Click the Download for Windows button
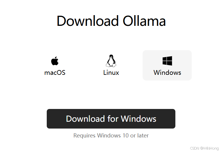 111,119
